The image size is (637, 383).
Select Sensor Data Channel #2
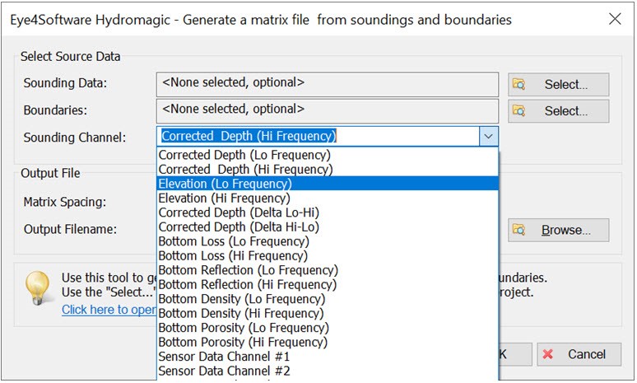click(x=328, y=371)
